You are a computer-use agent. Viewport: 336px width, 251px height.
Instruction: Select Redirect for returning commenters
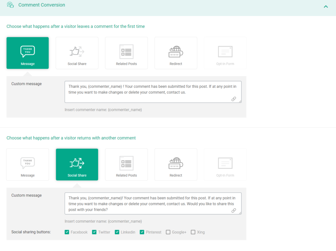(176, 164)
